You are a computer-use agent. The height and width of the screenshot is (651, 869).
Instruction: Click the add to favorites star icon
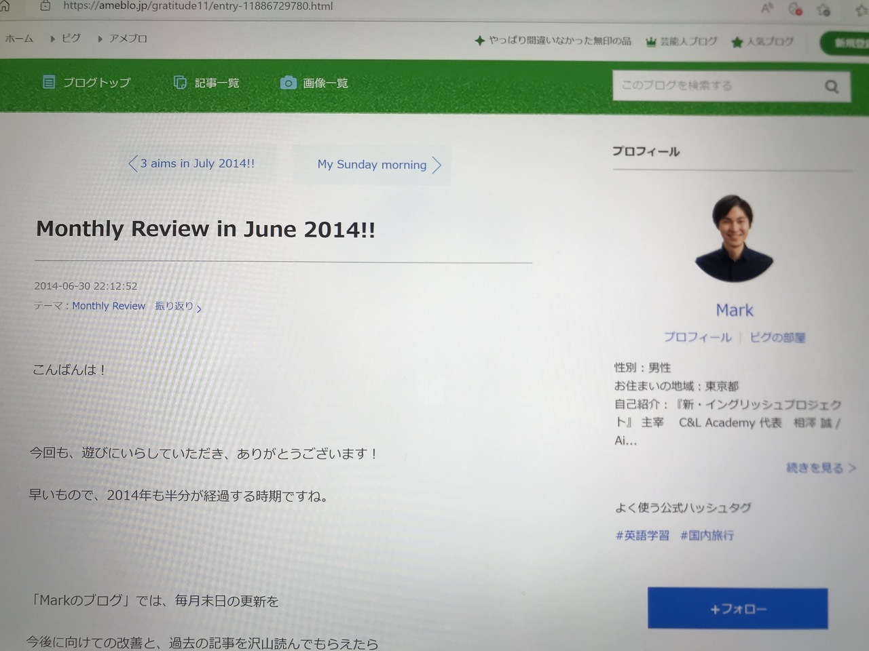tap(824, 9)
